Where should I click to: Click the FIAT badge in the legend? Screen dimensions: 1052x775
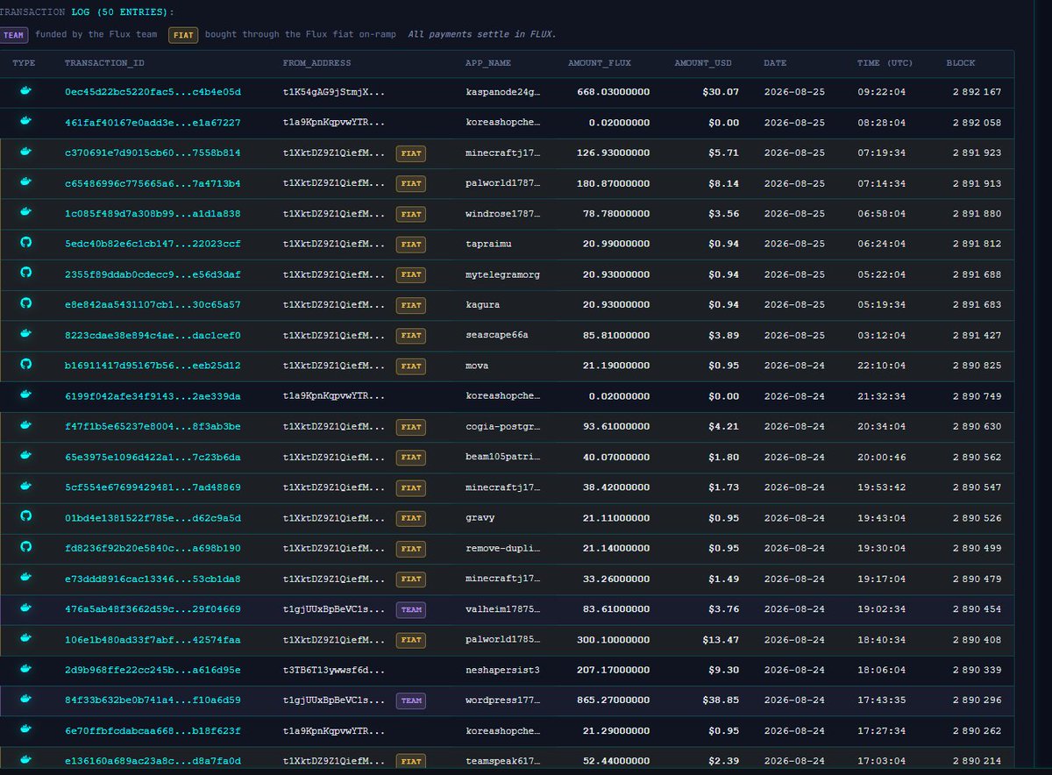pyautogui.click(x=185, y=35)
